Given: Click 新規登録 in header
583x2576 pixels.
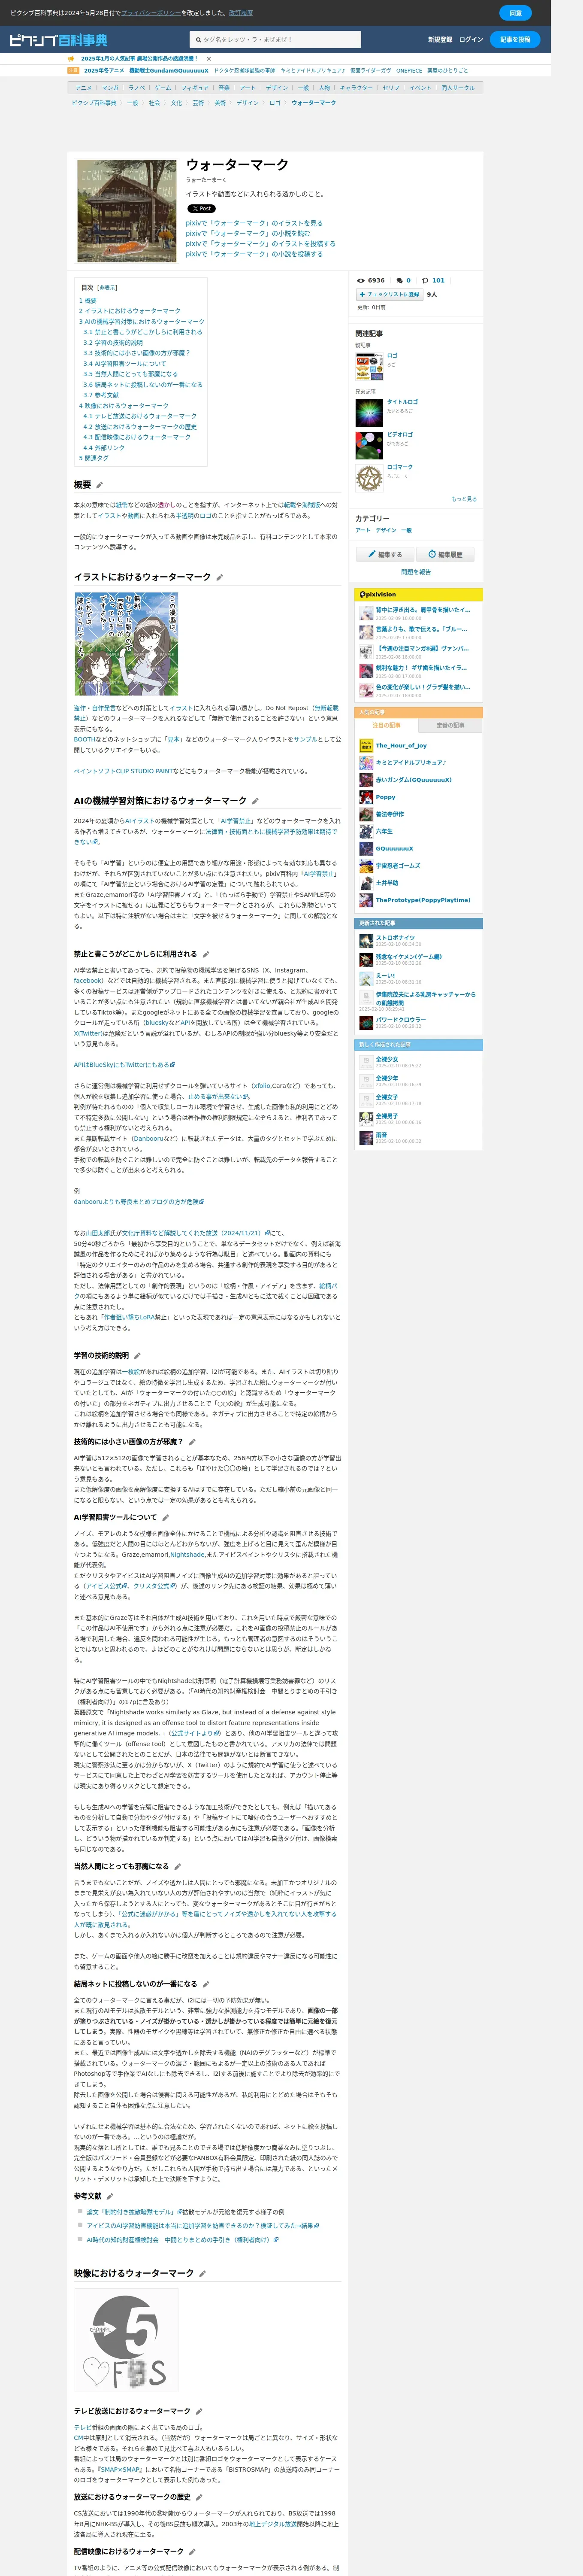Looking at the screenshot, I should pos(440,40).
